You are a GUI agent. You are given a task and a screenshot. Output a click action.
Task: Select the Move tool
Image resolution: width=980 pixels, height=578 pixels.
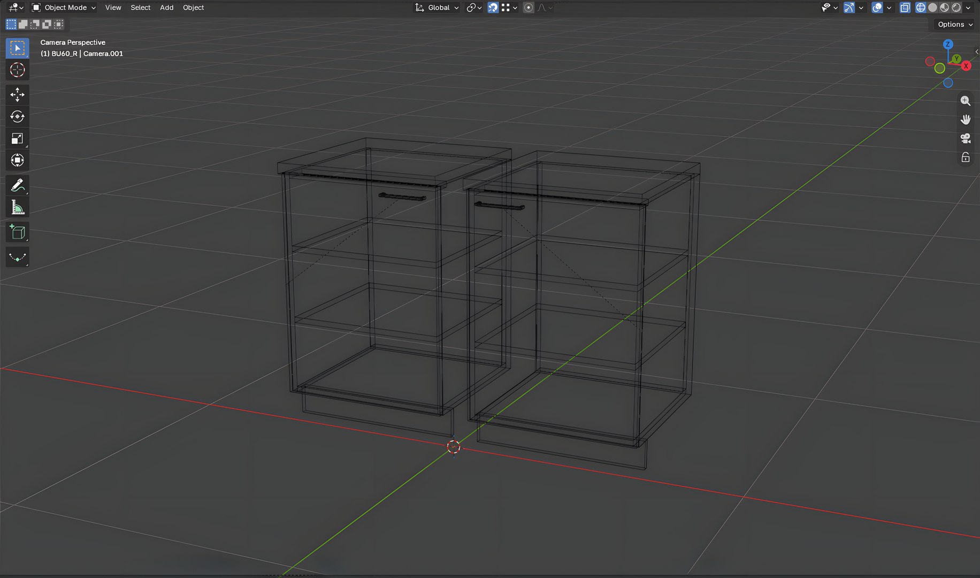point(17,95)
